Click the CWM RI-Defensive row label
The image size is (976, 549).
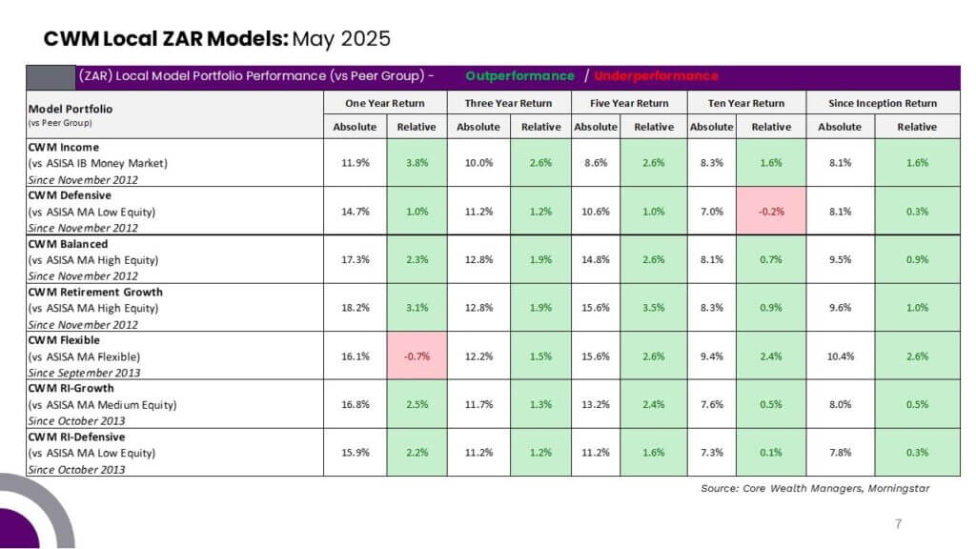click(76, 437)
